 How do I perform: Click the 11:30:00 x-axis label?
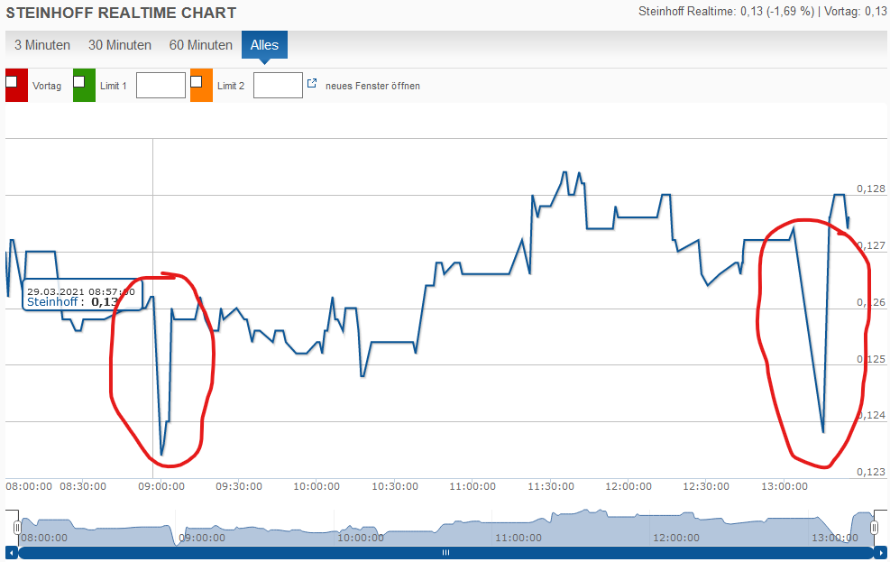[x=551, y=486]
